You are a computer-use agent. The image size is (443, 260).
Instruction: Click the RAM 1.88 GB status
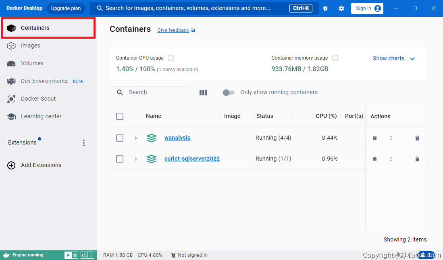(118, 255)
